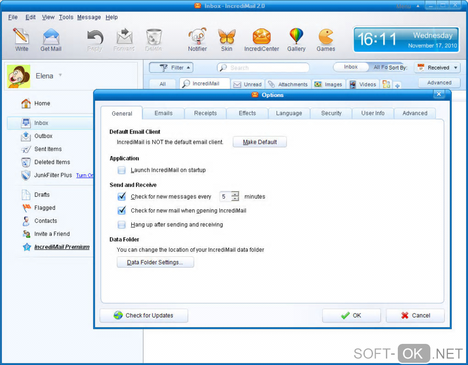Uncheck Check for new messages every
The height and width of the screenshot is (365, 468).
pyautogui.click(x=122, y=197)
